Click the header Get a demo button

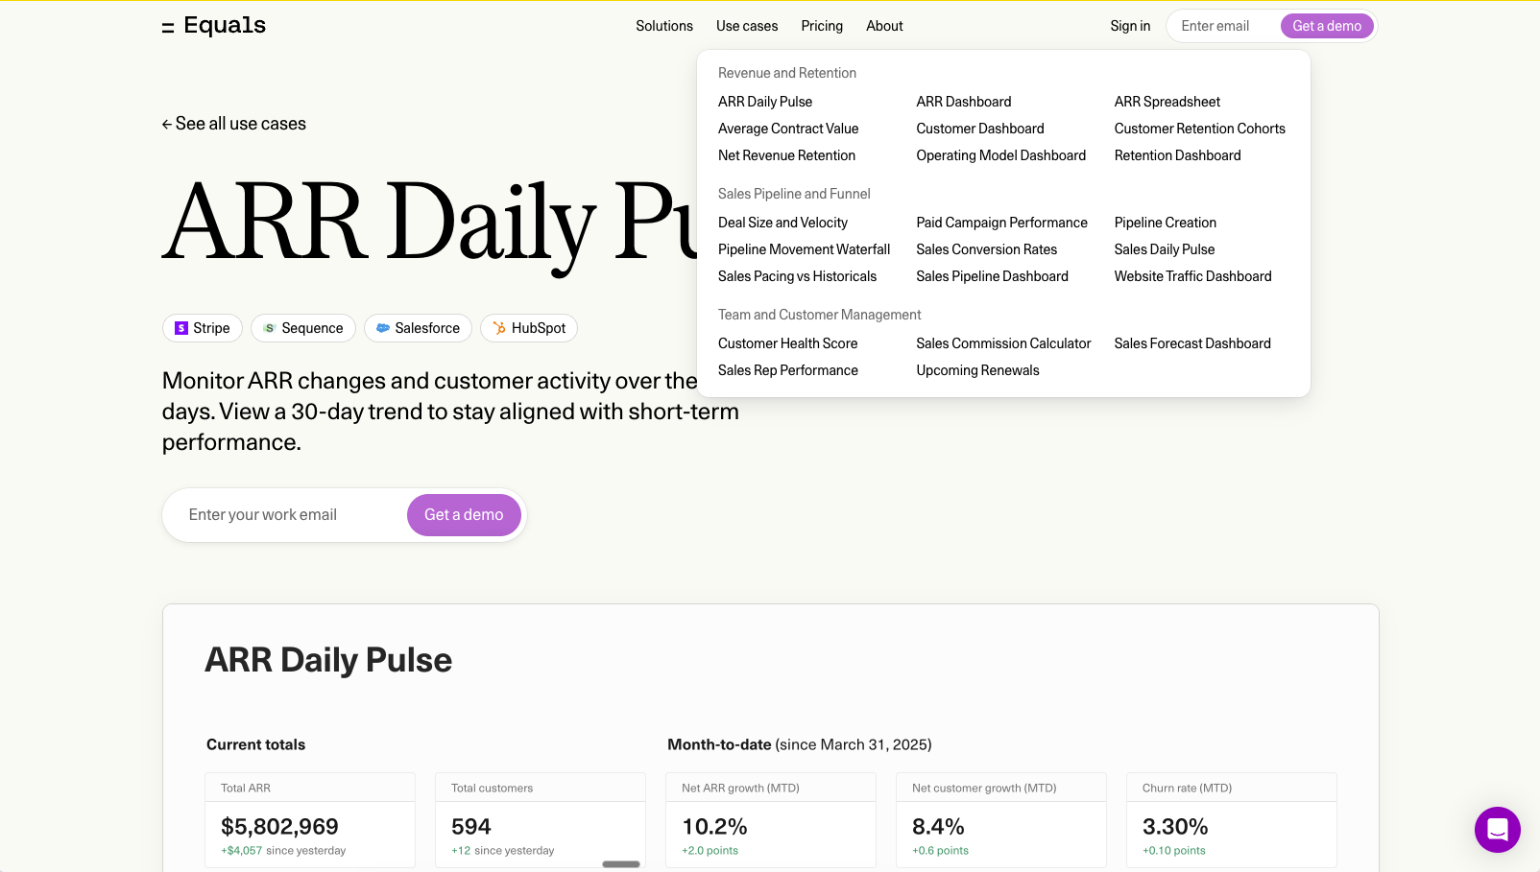click(1327, 26)
